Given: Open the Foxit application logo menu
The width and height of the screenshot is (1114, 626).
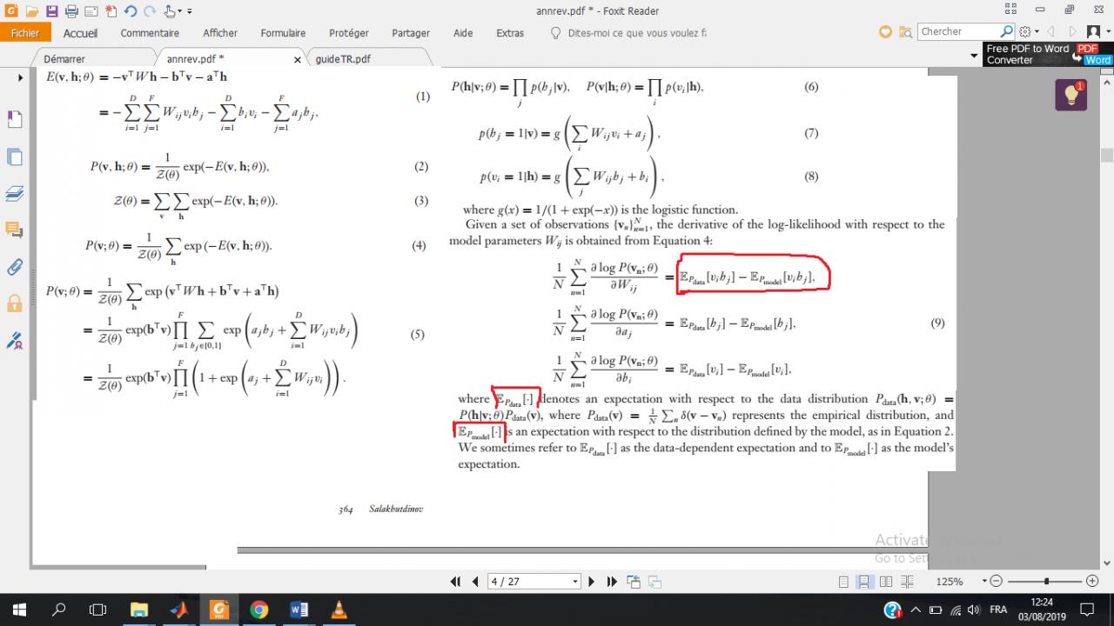Looking at the screenshot, I should (x=10, y=11).
